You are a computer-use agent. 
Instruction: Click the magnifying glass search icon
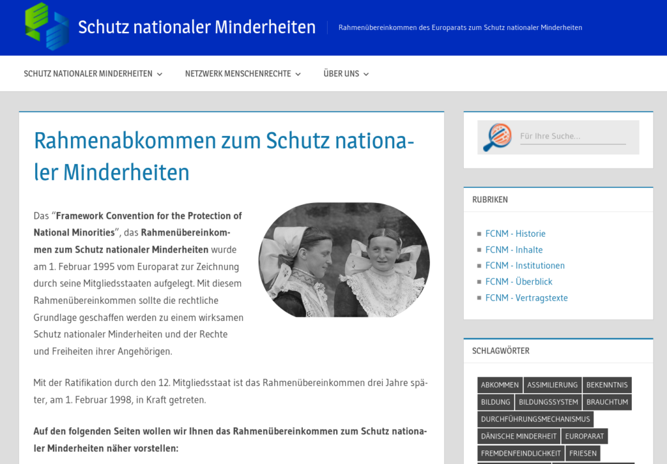point(498,137)
